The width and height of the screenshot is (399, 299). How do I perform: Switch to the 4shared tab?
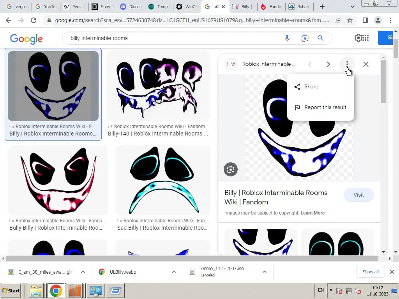pyautogui.click(x=299, y=7)
